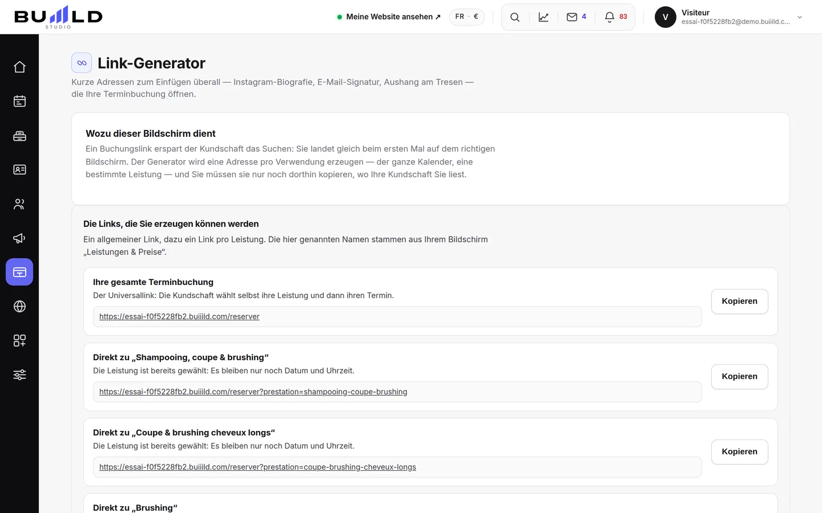Image resolution: width=822 pixels, height=513 pixels.
Task: Click the URL field ending in coupe-brushing-cheveux-longs
Action: click(x=397, y=467)
